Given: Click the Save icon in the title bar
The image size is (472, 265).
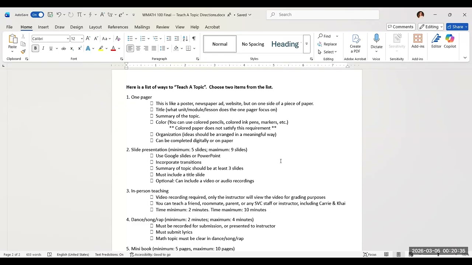Looking at the screenshot, I should (x=50, y=15).
